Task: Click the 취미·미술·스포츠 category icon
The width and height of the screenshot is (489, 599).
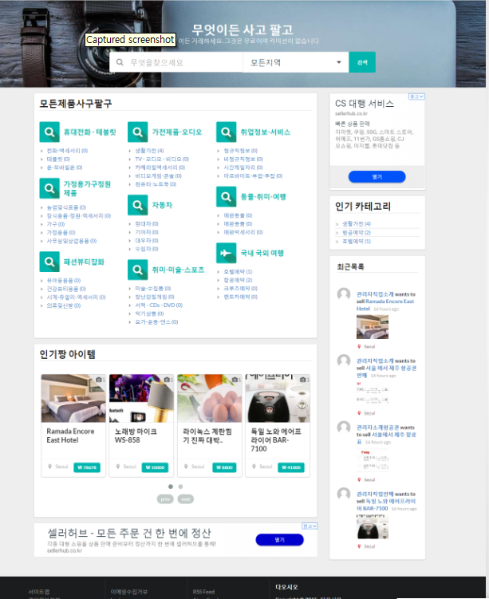Action: [137, 270]
